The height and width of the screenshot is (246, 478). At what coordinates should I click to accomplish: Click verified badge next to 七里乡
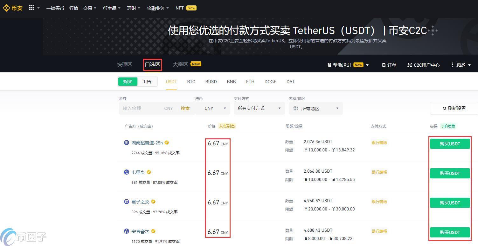[149, 172]
